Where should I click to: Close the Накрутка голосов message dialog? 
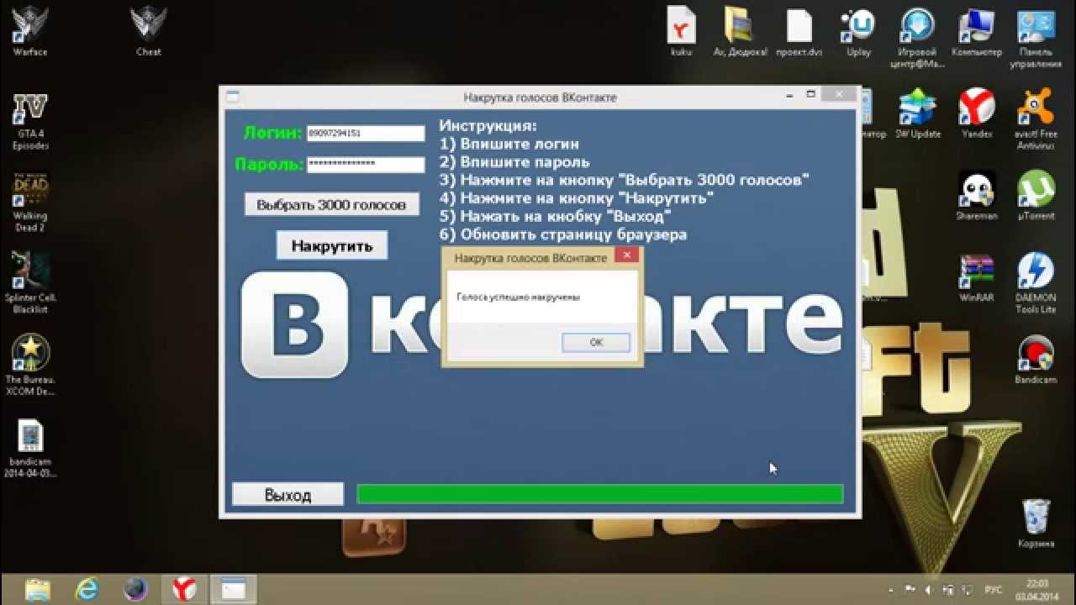coord(626,255)
